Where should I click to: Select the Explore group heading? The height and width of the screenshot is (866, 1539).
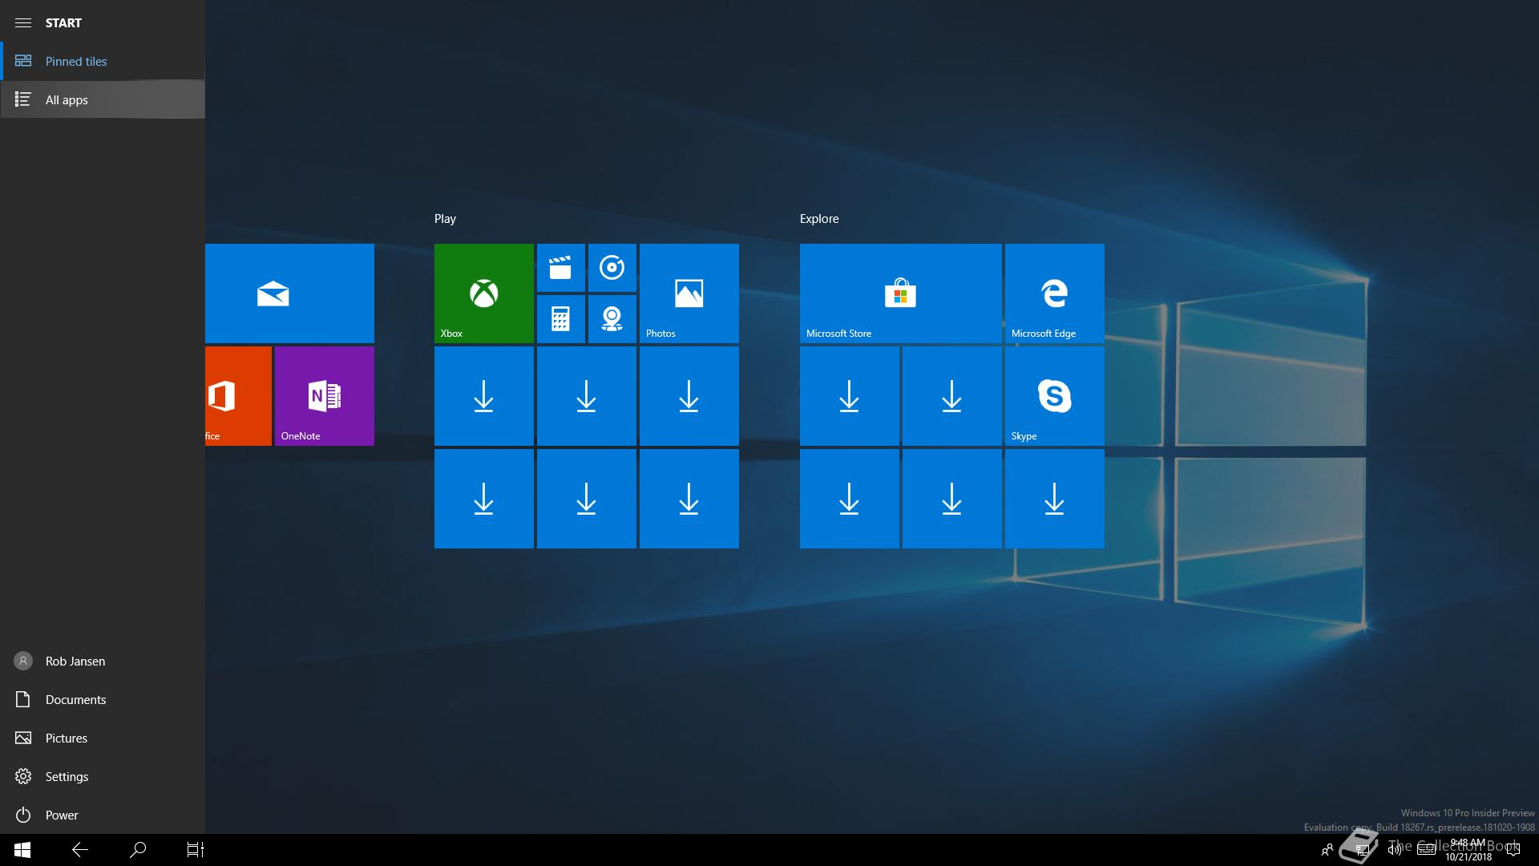(x=819, y=218)
